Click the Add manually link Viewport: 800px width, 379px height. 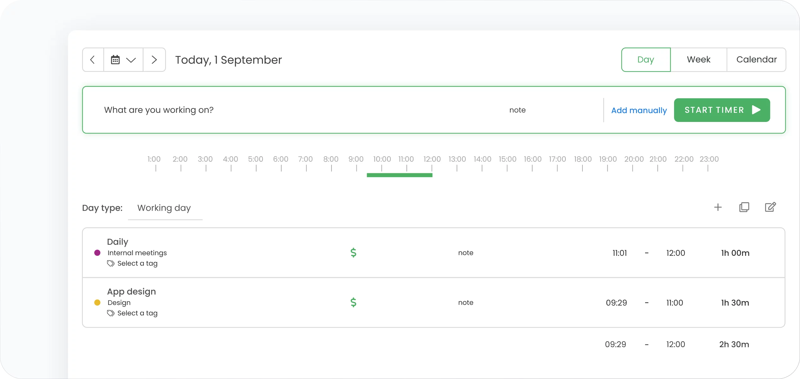click(639, 110)
